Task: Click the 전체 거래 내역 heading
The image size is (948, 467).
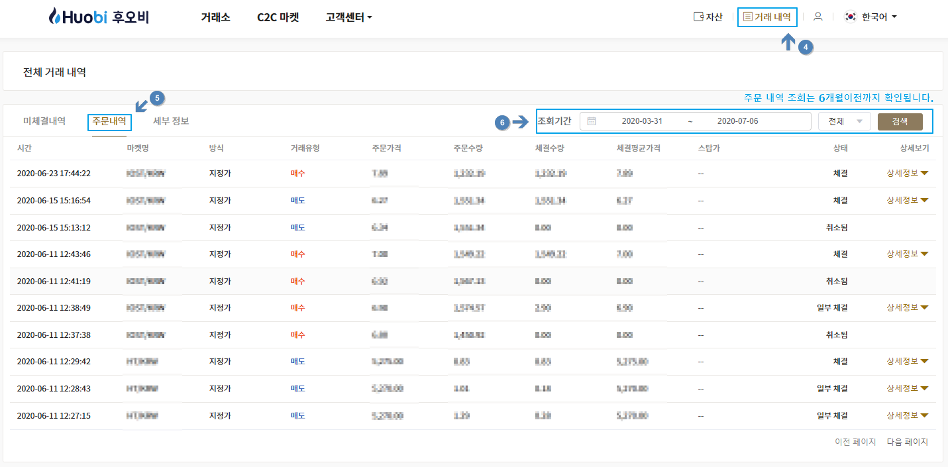Action: click(54, 72)
